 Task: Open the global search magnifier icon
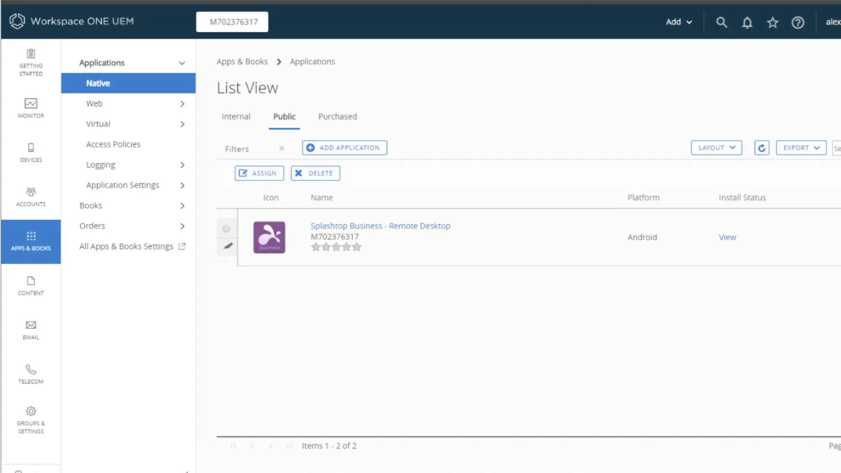[x=721, y=22]
